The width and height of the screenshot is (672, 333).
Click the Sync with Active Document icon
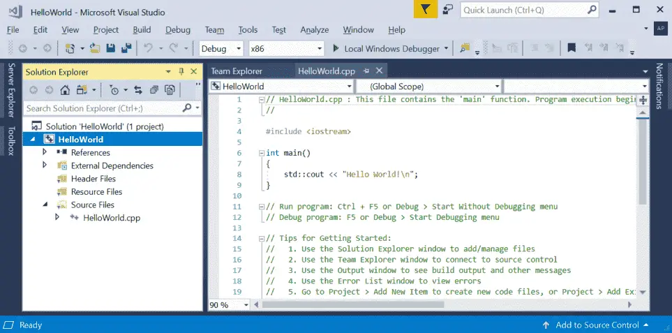pos(138,90)
